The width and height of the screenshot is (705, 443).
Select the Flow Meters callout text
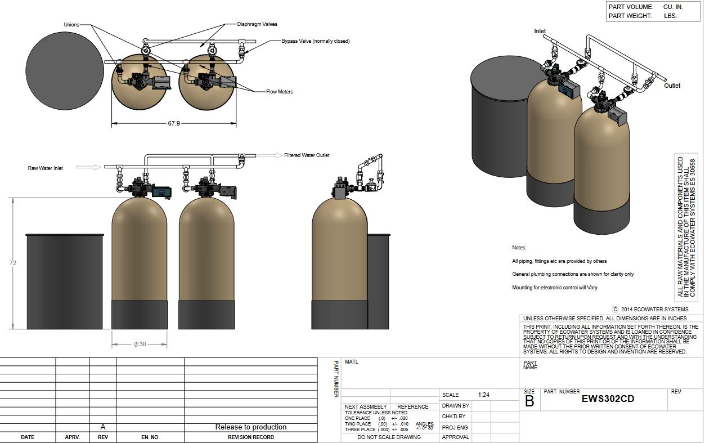click(x=280, y=92)
